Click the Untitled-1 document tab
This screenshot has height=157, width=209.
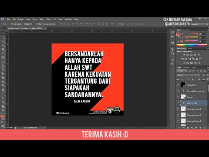(26, 28)
